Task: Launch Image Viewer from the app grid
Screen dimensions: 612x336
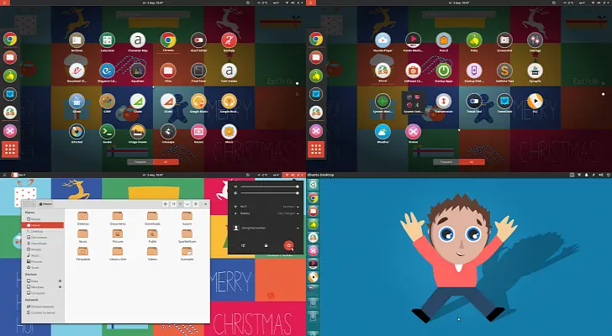Action: tap(137, 132)
